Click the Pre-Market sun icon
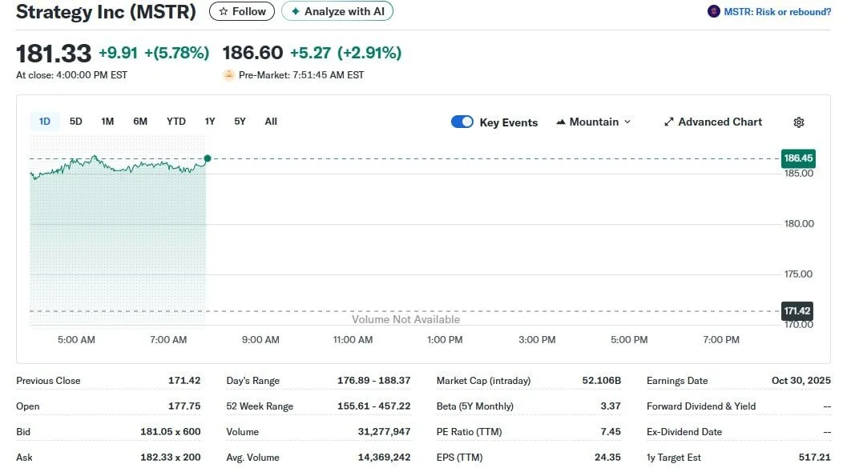Viewport: 847px width, 476px height. pos(229,75)
